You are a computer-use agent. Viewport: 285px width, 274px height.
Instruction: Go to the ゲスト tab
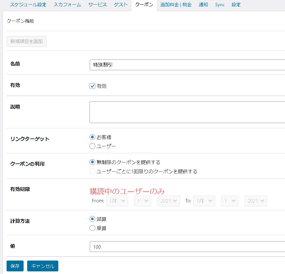(x=121, y=5)
